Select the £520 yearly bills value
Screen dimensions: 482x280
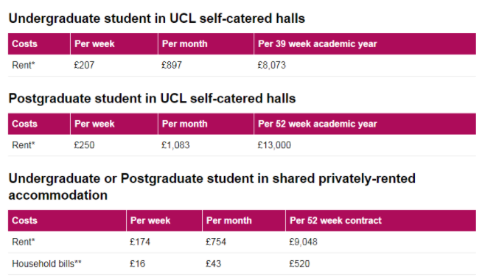pos(299,264)
